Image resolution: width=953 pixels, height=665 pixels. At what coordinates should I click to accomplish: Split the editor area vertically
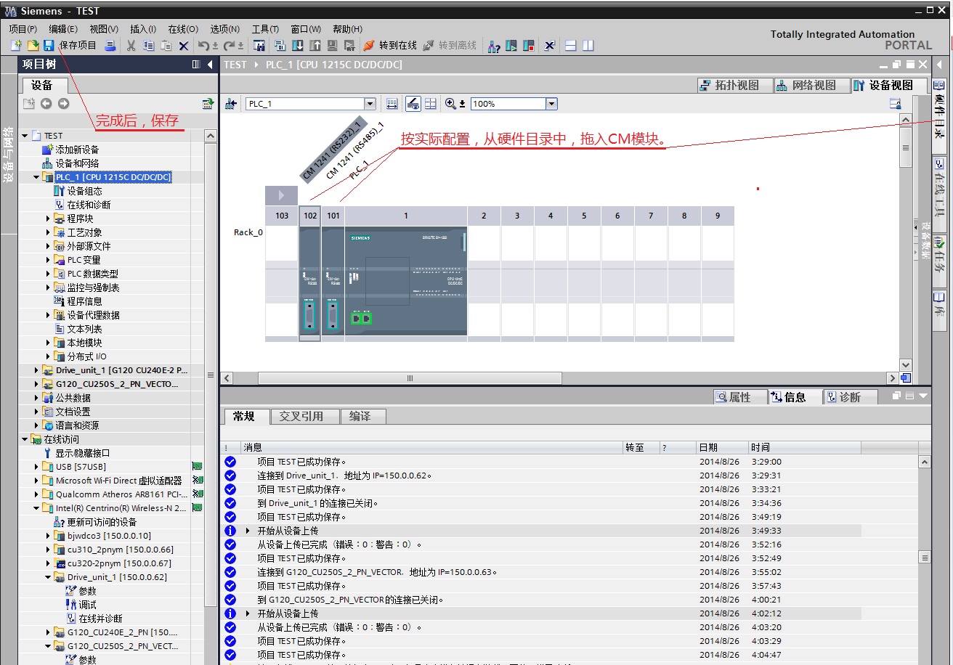point(588,46)
